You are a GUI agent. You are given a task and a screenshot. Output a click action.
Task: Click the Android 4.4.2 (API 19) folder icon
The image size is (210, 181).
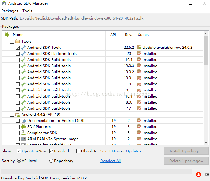click(x=18, y=115)
